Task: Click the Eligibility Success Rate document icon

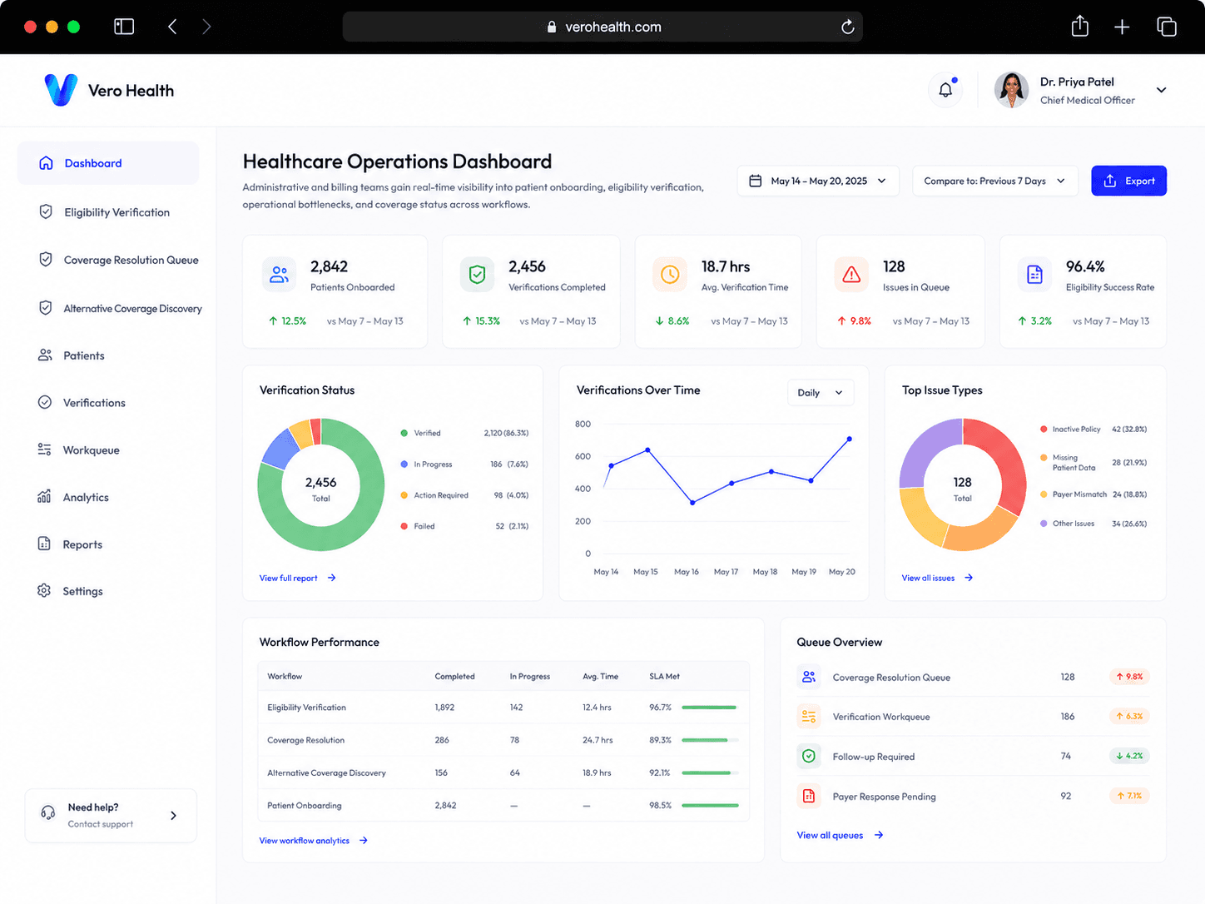Action: point(1034,274)
